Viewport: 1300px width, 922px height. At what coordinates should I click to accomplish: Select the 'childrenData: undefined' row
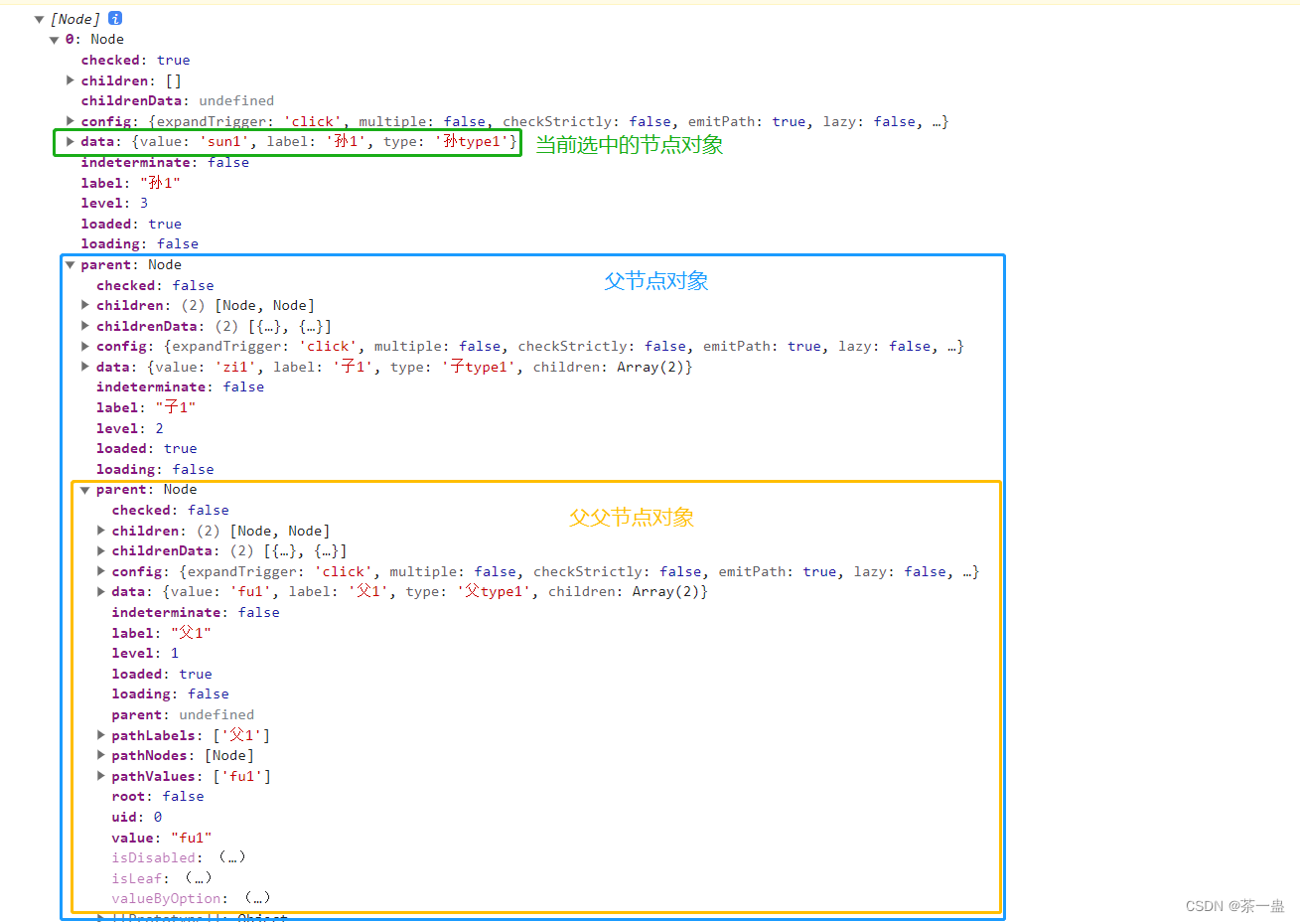click(178, 101)
